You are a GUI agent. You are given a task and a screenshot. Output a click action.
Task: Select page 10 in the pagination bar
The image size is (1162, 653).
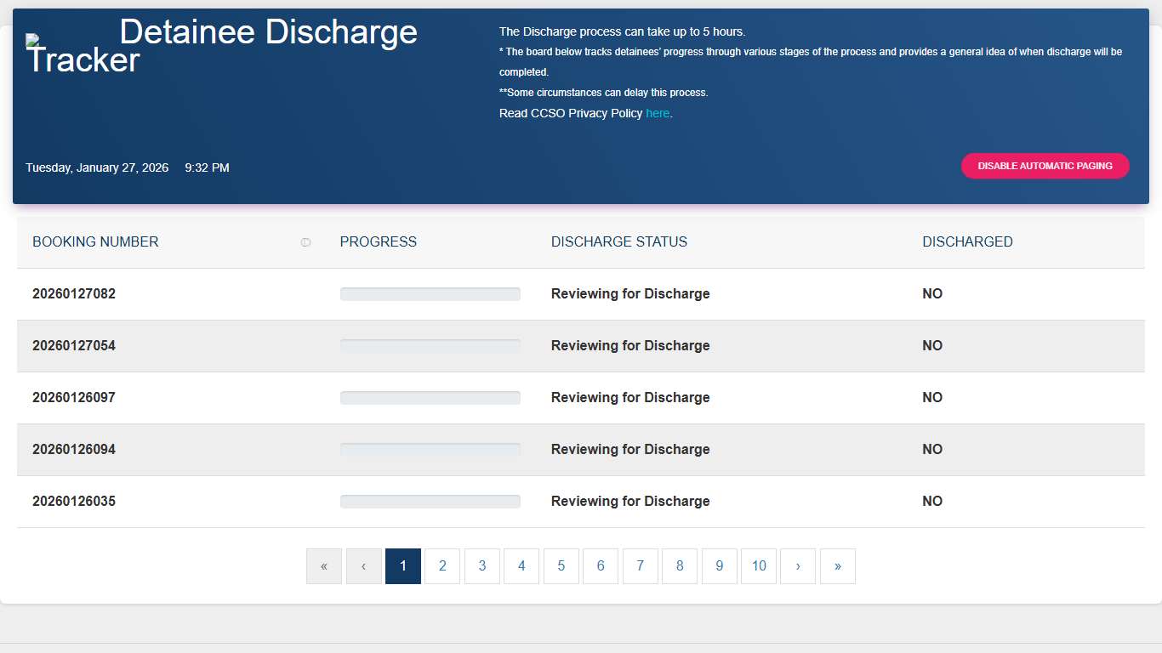point(758,565)
